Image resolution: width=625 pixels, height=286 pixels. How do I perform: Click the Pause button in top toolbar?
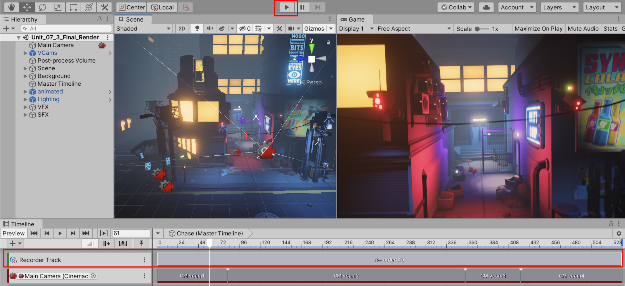302,7
